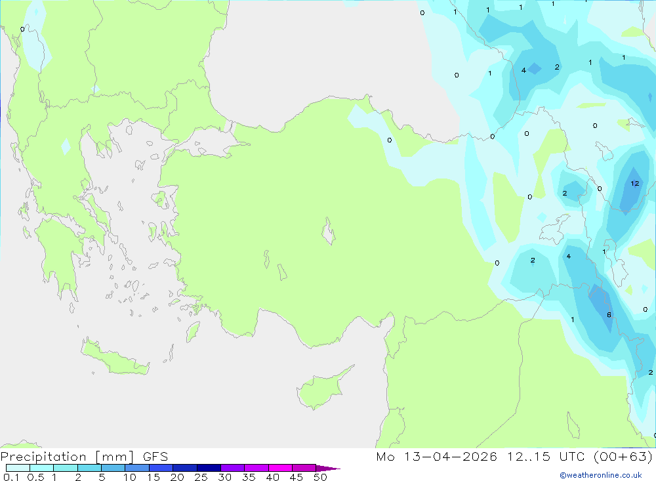Screen dimensions: 656x481
Task: Click the '0.1' legend scale label
Action: 11,477
